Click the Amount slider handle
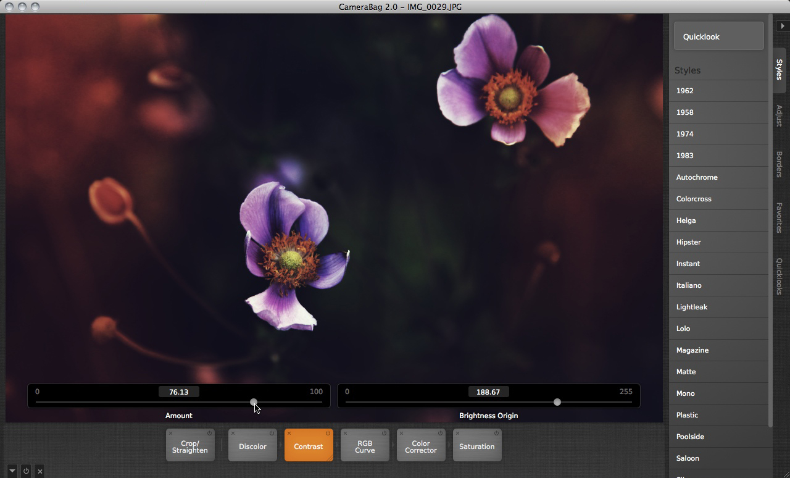This screenshot has height=478, width=790. pyautogui.click(x=254, y=402)
